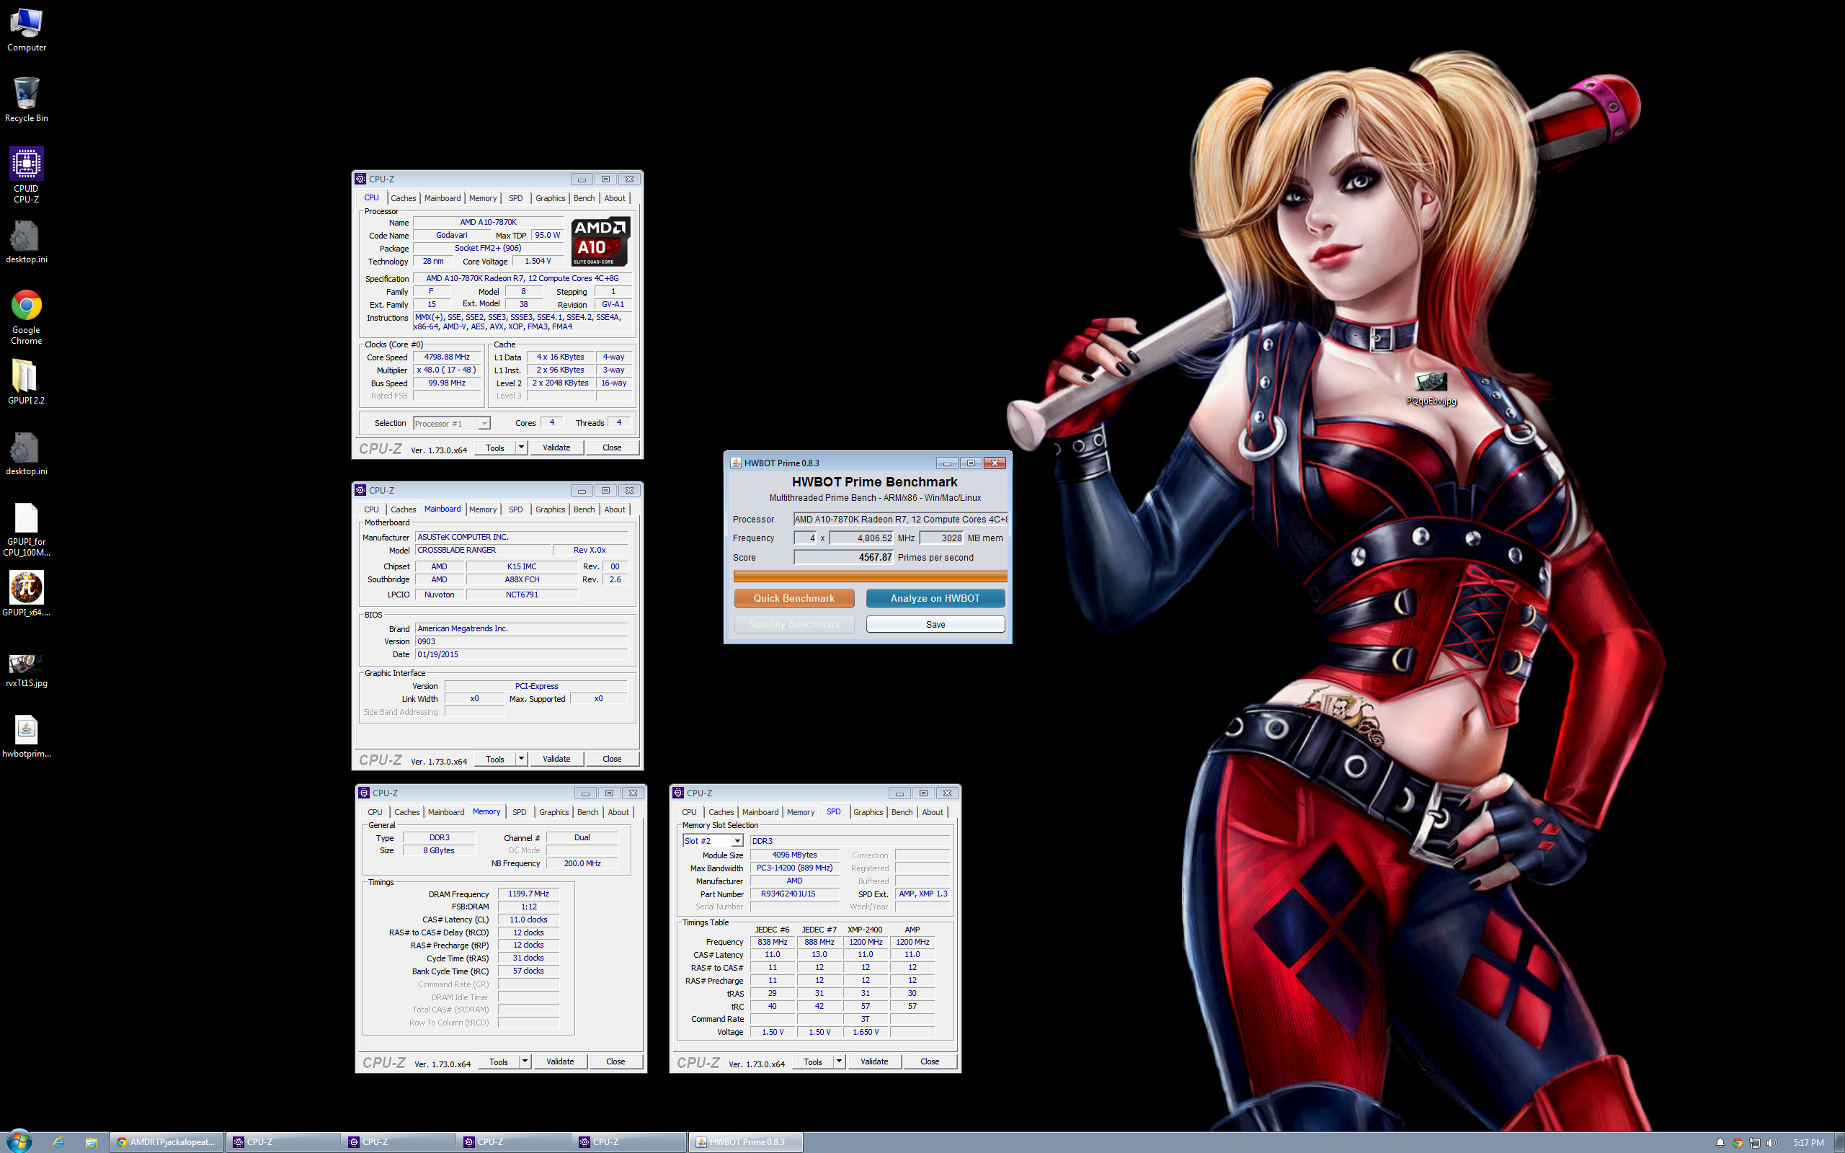Screen dimensions: 1845x1153
Task: Open the Computer desktop icon
Action: (26, 30)
